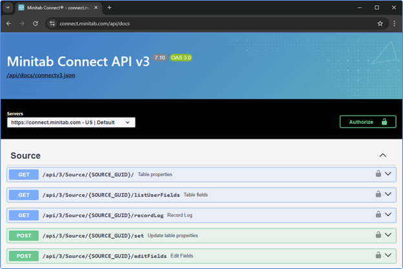
Task: Open the Servers dropdown
Action: 71,123
